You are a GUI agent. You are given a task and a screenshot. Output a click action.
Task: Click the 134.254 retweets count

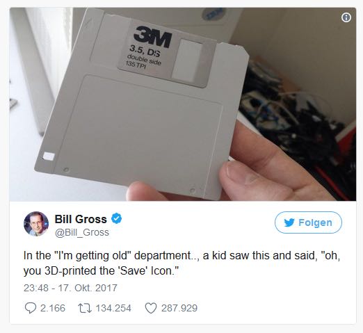[113, 308]
